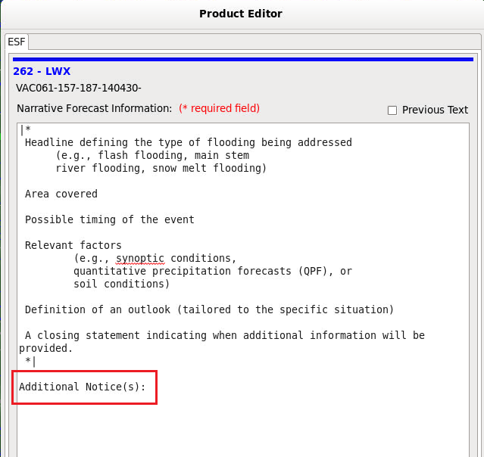Place cursor on Definition of an outlook line
The image size is (484, 457).
click(x=209, y=309)
